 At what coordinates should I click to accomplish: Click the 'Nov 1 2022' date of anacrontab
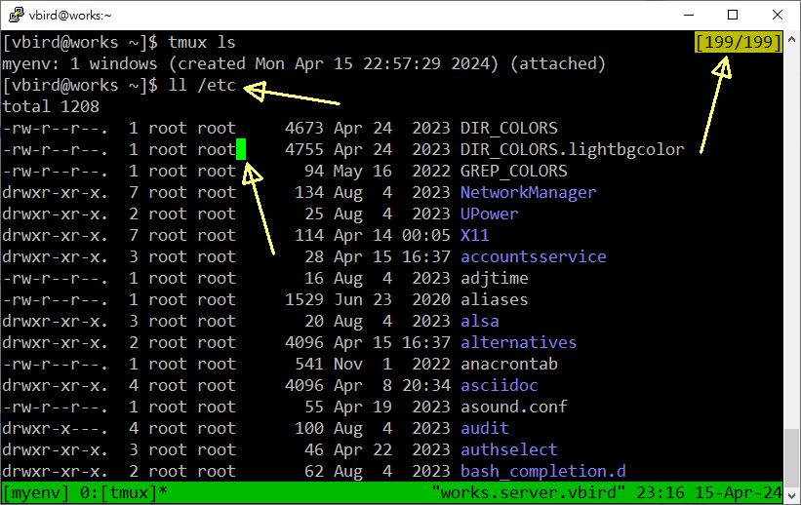392,364
